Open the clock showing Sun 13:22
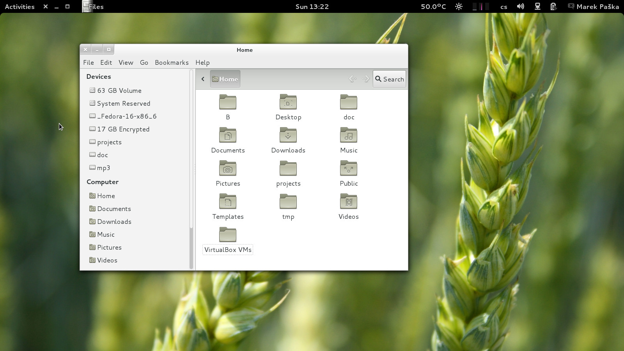 312,7
